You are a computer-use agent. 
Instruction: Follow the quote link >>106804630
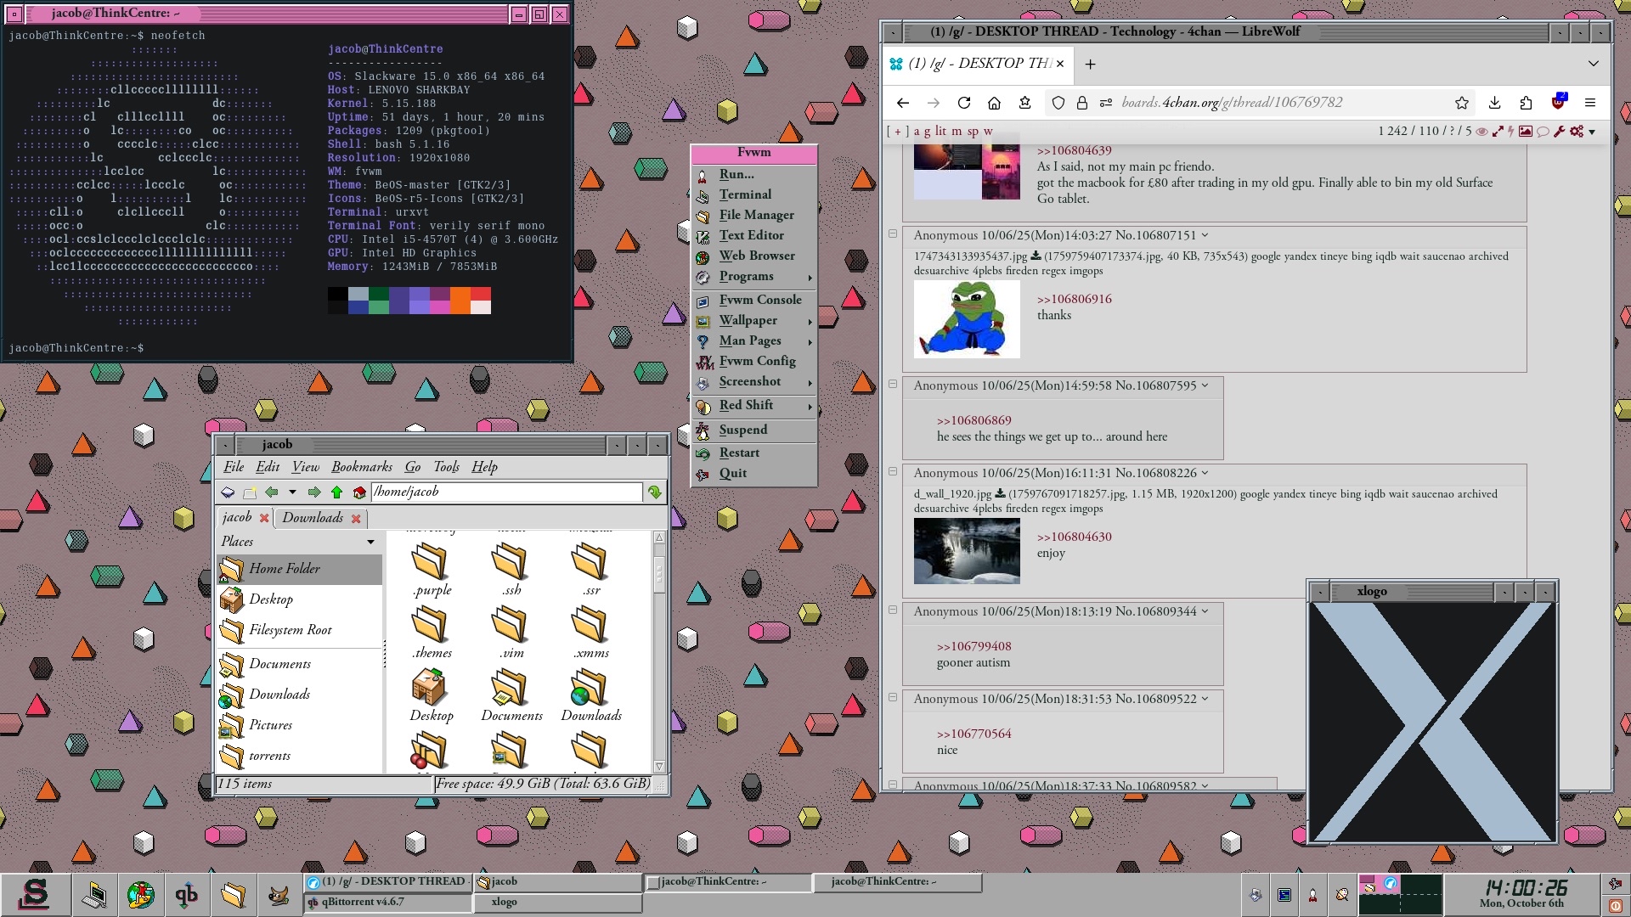[x=1074, y=537]
